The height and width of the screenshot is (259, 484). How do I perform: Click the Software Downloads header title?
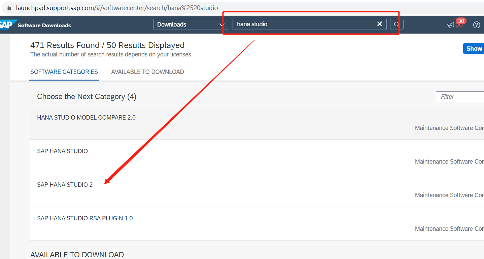coord(44,26)
